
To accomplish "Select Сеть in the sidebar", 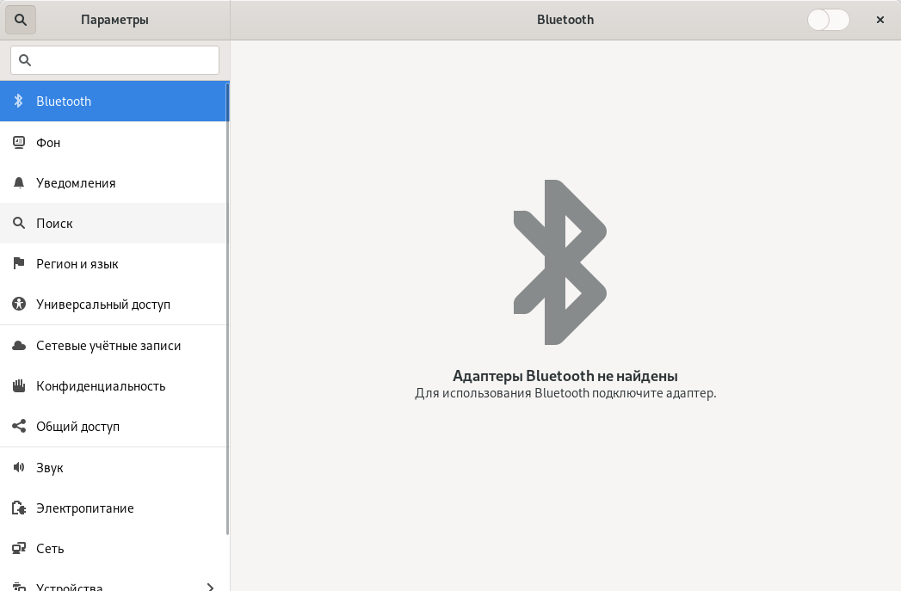I will [x=50, y=549].
